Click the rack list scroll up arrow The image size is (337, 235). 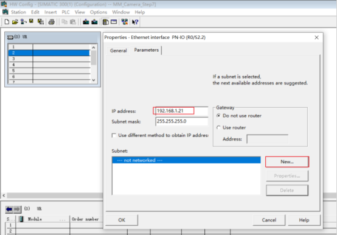[x=94, y=47]
